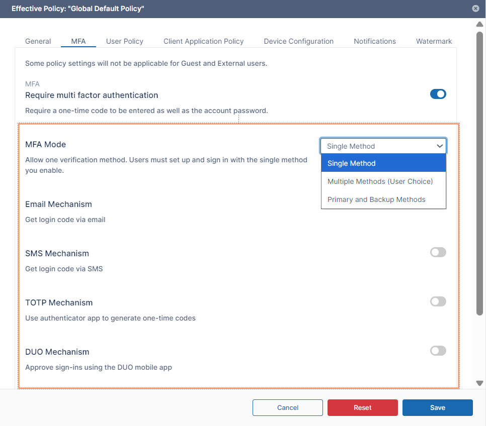The width and height of the screenshot is (486, 426).
Task: Click the scroll down arrow
Action: (479, 383)
